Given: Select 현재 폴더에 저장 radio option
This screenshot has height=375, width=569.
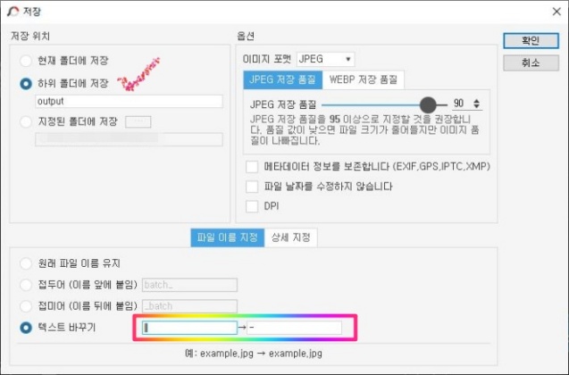Looking at the screenshot, I should [26, 61].
